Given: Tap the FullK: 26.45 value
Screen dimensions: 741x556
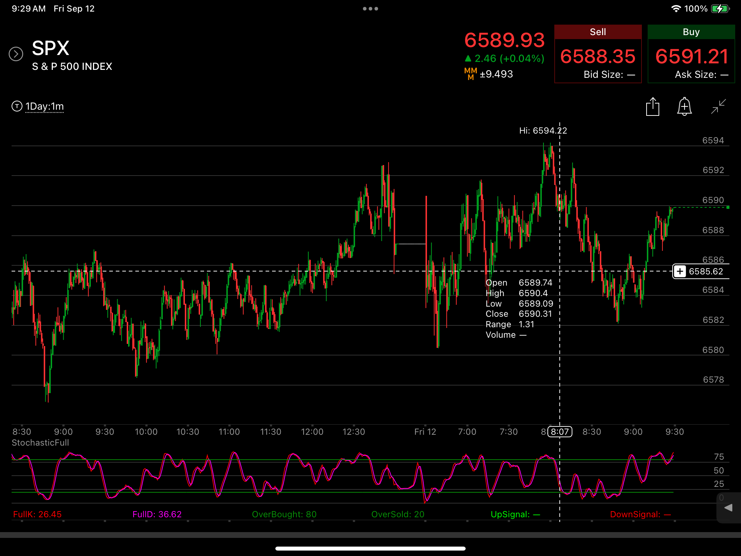Looking at the screenshot, I should click(x=37, y=514).
